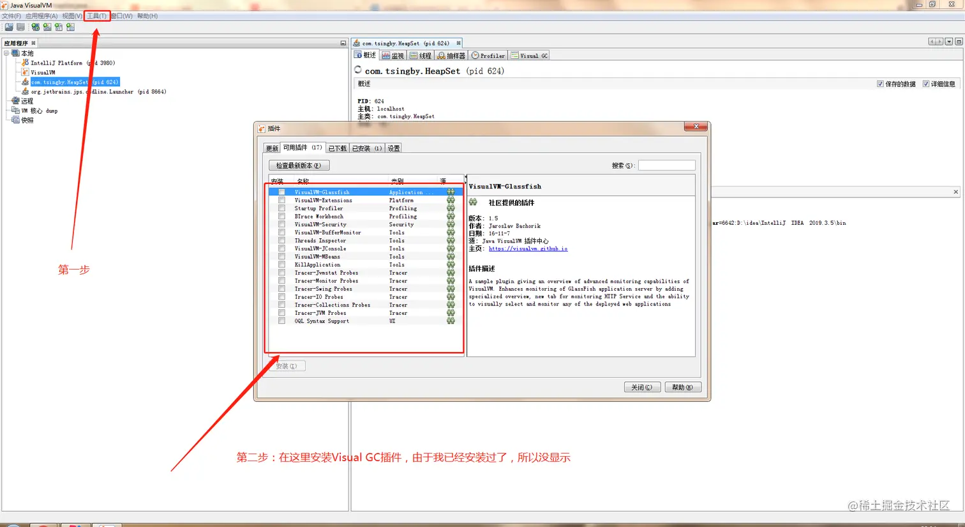Open the 应用程序(A) menu

[41, 16]
